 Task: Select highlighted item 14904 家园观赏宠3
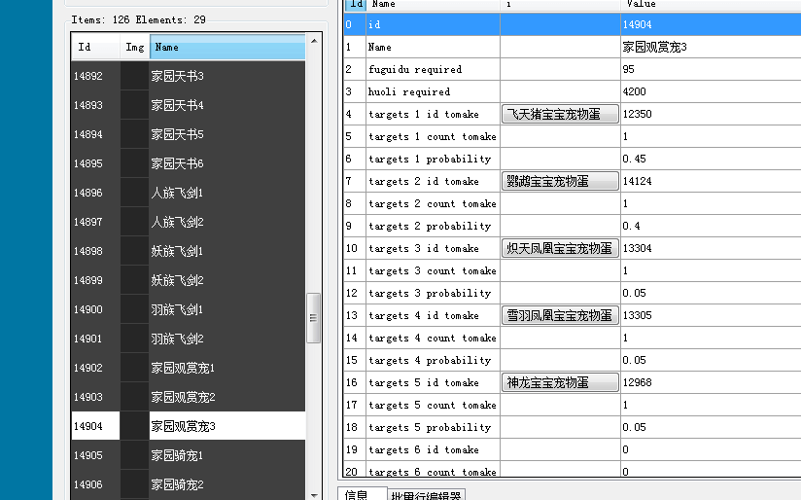click(x=189, y=426)
